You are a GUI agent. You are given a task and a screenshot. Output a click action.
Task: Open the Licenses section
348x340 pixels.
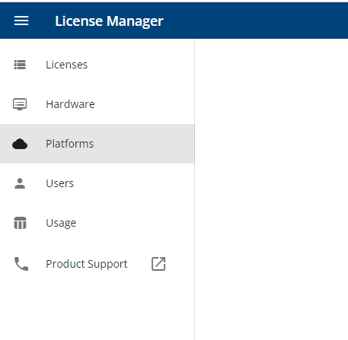tap(67, 65)
